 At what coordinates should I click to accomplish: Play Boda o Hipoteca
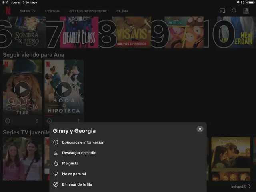[64, 90]
